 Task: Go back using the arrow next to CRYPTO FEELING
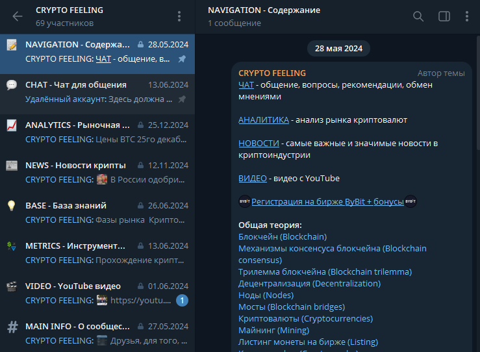coord(18,16)
